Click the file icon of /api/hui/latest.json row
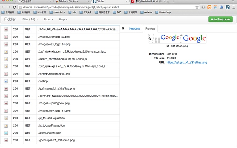This screenshot has height=148, width=237. point(6,133)
